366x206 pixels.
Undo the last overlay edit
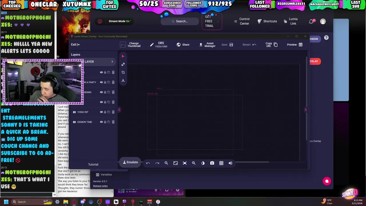point(148,163)
